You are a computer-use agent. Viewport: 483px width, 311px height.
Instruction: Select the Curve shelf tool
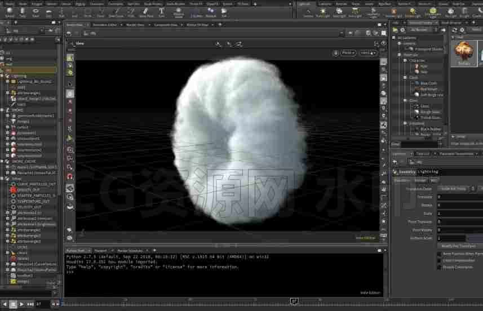click(x=100, y=12)
